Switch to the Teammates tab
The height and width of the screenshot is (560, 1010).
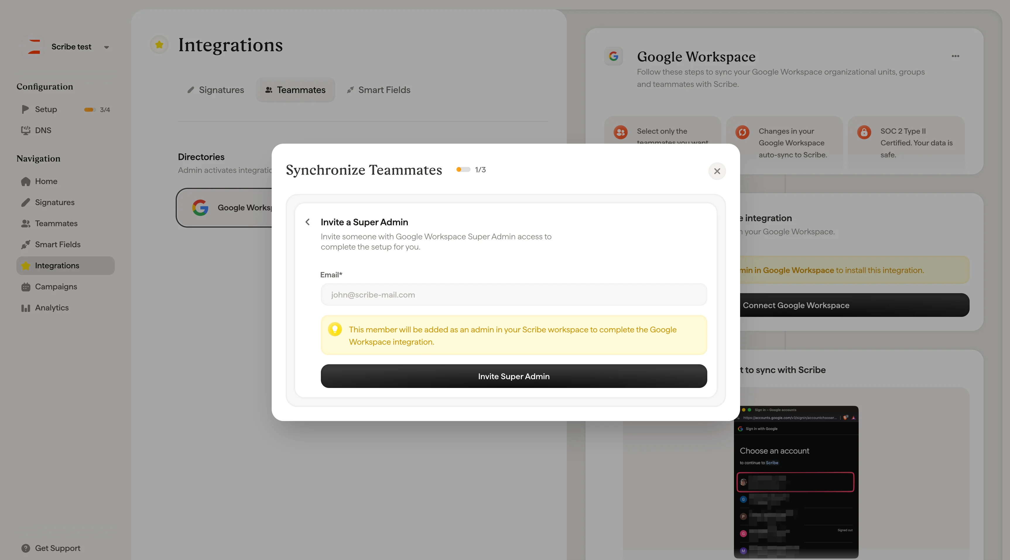point(295,90)
